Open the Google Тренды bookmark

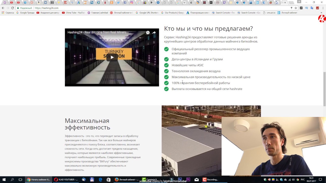25,13
